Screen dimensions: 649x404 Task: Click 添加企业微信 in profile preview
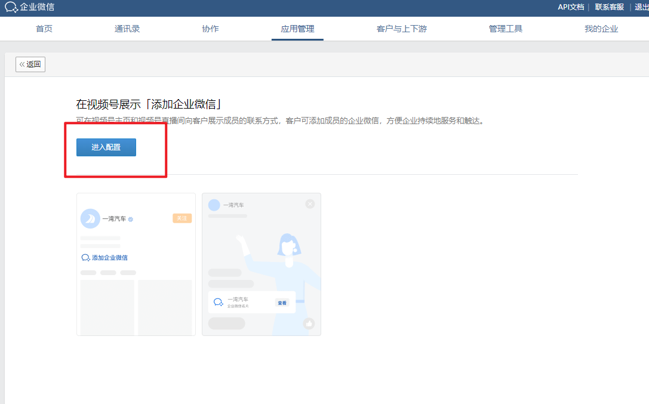point(110,258)
